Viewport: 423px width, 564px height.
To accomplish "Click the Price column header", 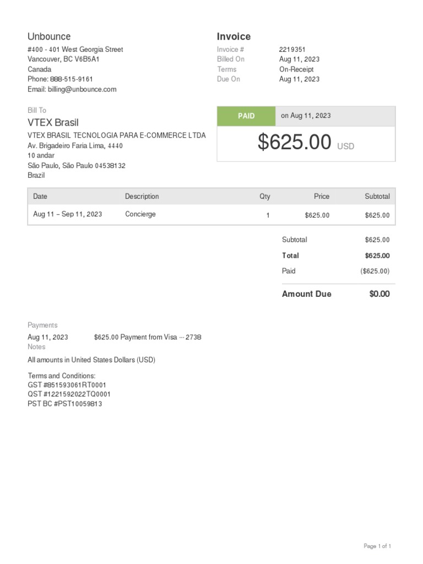I will [322, 197].
